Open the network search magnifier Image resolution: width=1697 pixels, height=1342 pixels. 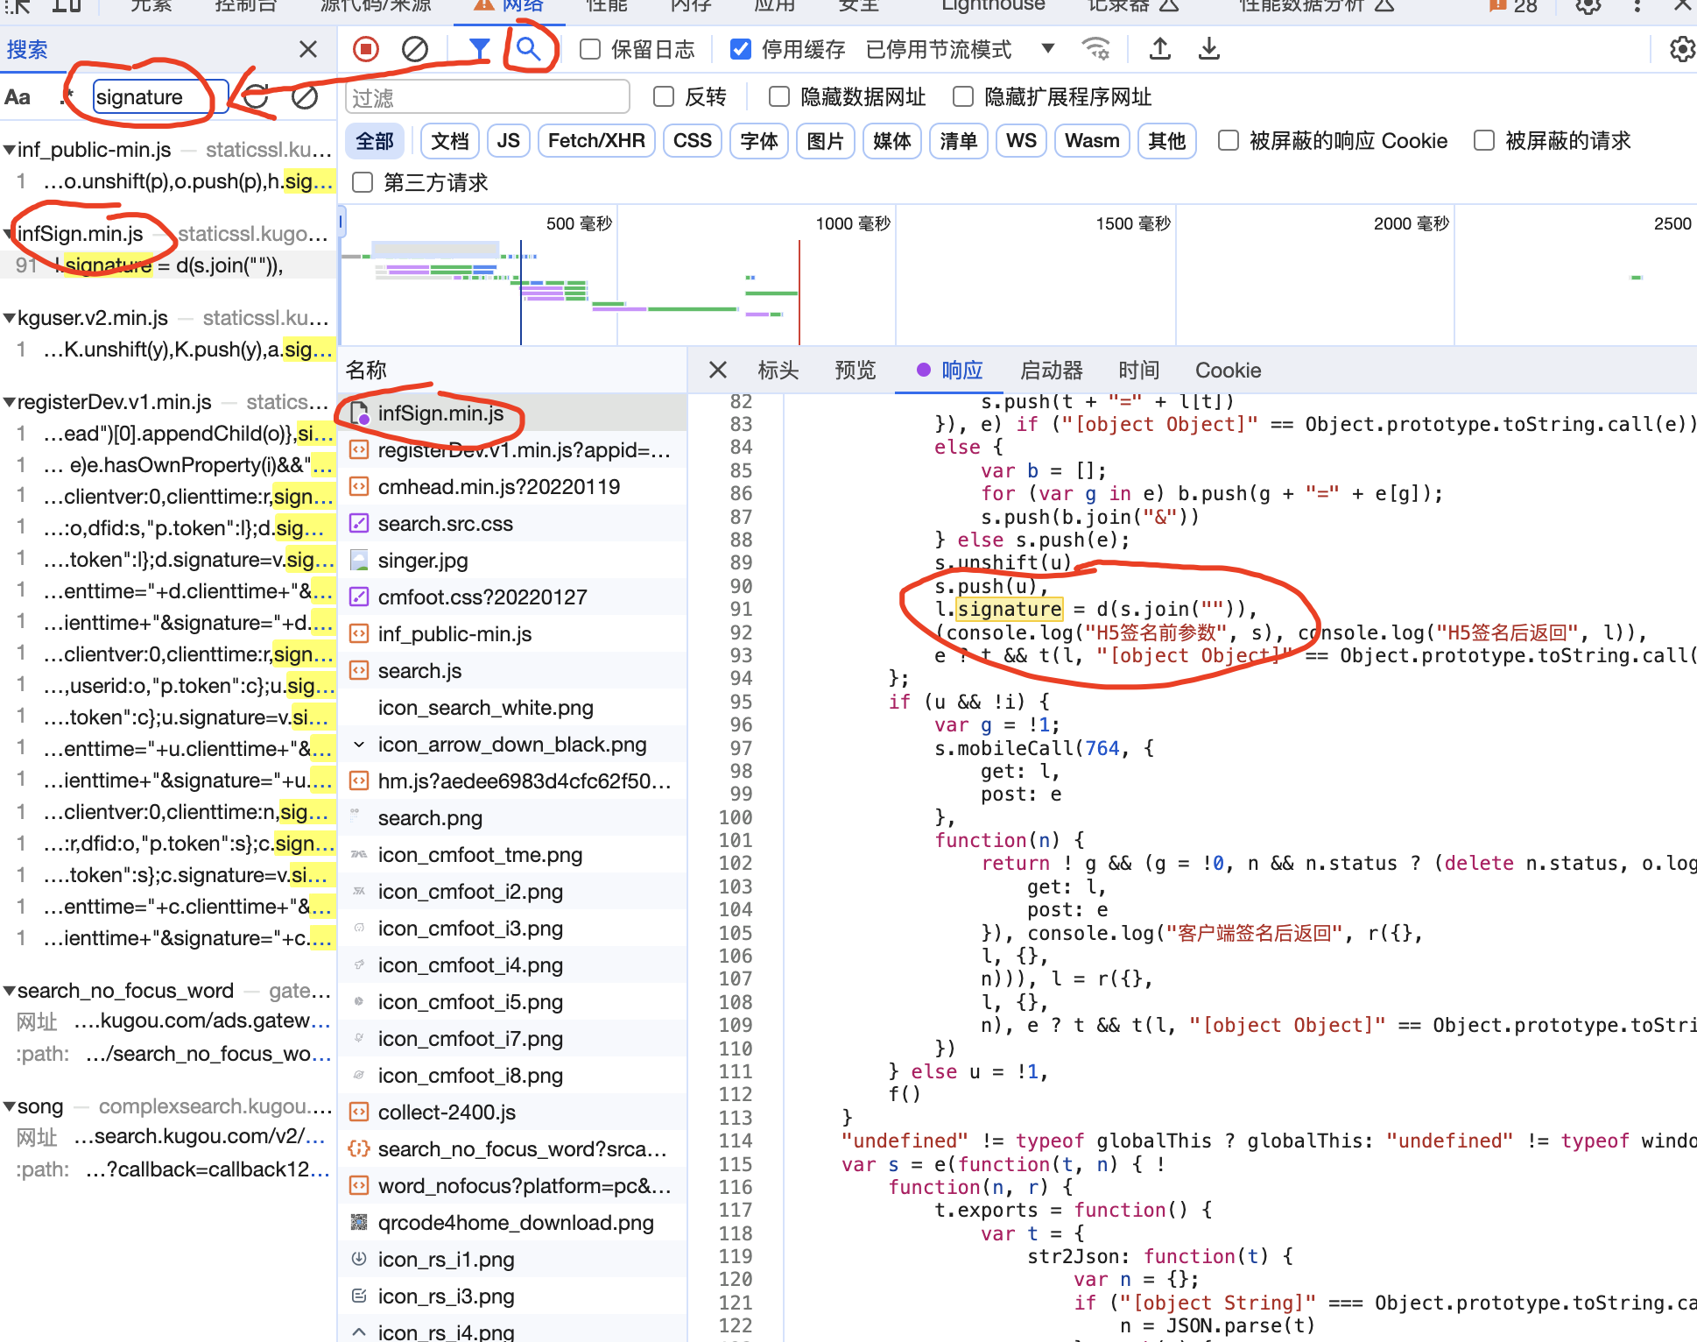click(x=528, y=49)
